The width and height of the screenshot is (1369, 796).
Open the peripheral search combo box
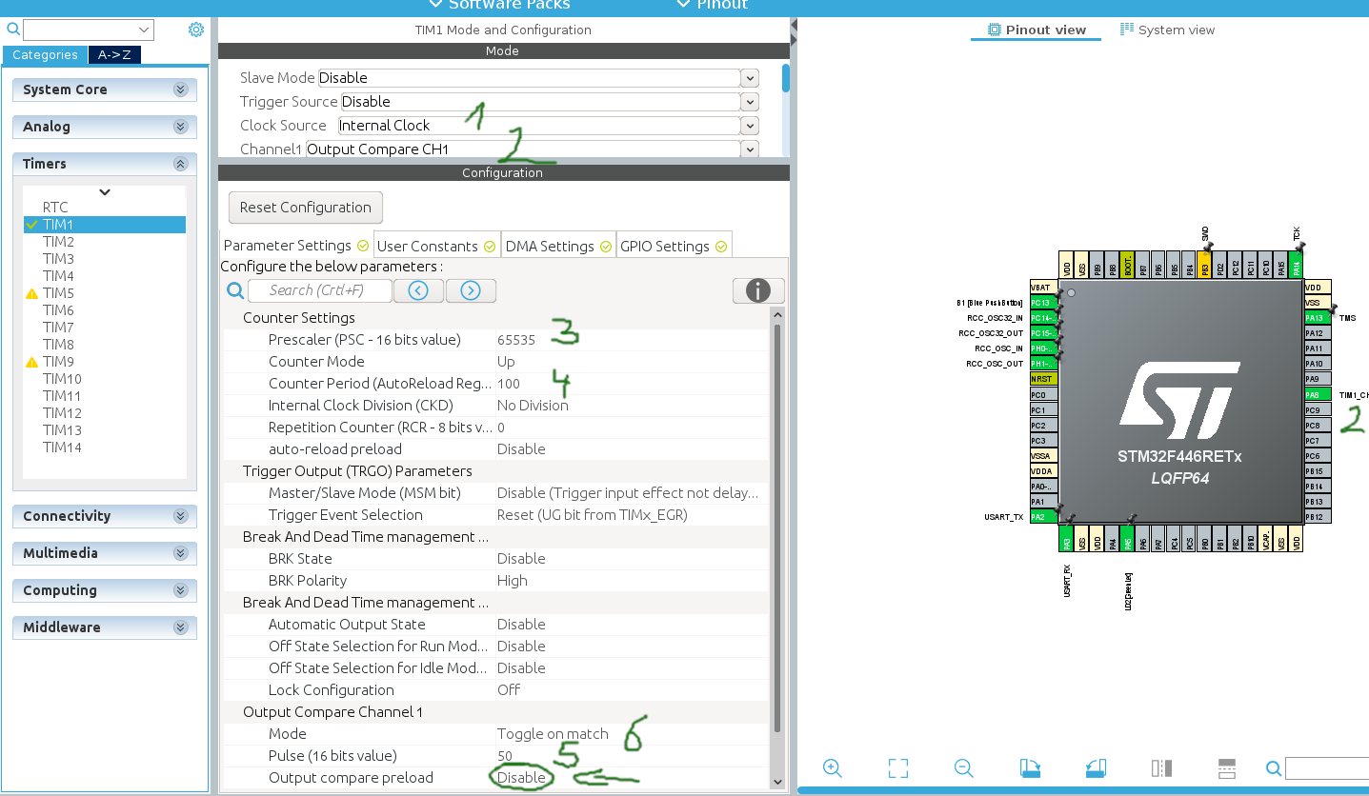pos(89,30)
